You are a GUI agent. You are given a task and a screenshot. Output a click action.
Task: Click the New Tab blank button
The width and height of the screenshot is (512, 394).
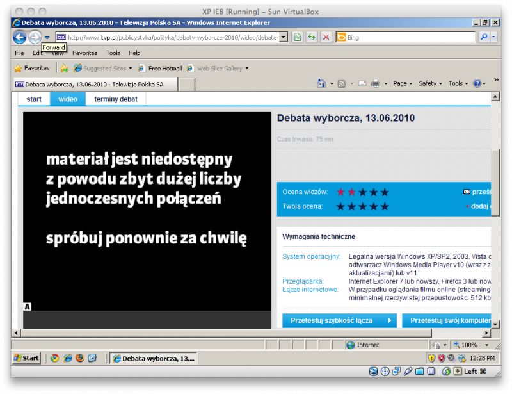tap(187, 85)
